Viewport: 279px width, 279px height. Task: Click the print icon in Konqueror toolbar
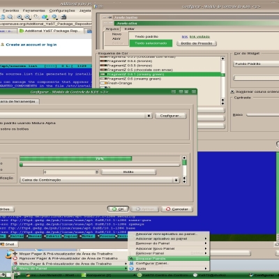coord(2,17)
